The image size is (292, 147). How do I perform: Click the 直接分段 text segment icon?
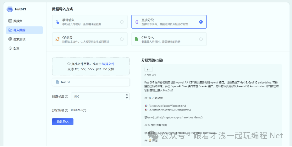137,22
